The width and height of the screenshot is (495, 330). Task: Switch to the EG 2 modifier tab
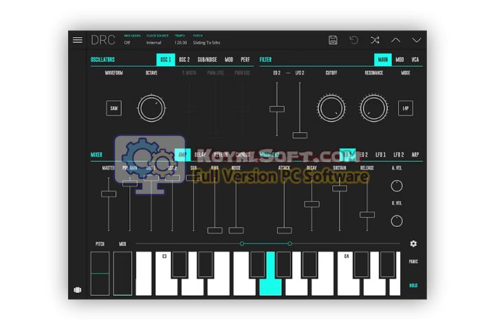click(x=364, y=155)
